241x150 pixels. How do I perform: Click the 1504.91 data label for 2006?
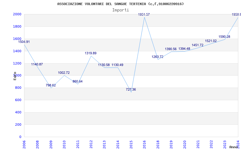click(x=24, y=42)
